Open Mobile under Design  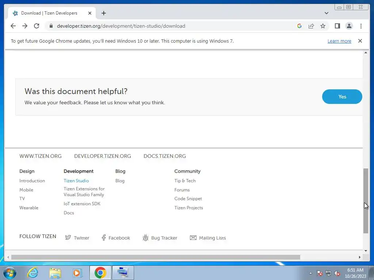[26, 190]
